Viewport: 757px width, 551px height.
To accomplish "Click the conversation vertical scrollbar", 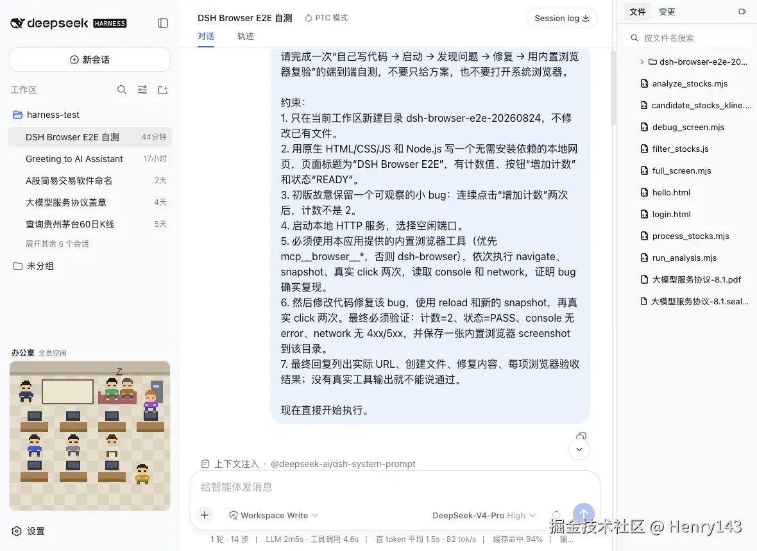I will click(613, 88).
